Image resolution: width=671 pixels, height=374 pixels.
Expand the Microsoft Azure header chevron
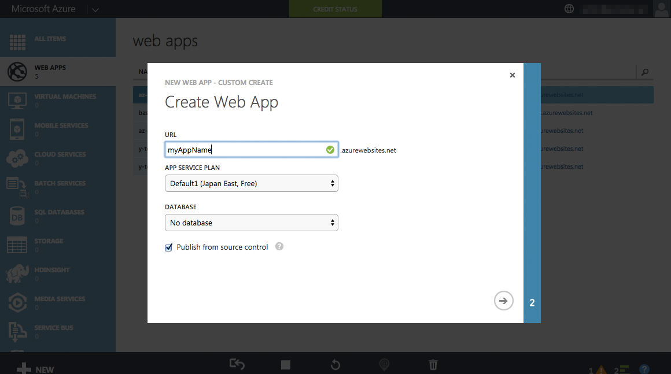click(95, 10)
